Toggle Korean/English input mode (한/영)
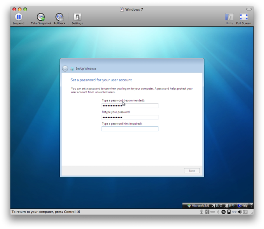The height and width of the screenshot is (229, 264). click(217, 205)
